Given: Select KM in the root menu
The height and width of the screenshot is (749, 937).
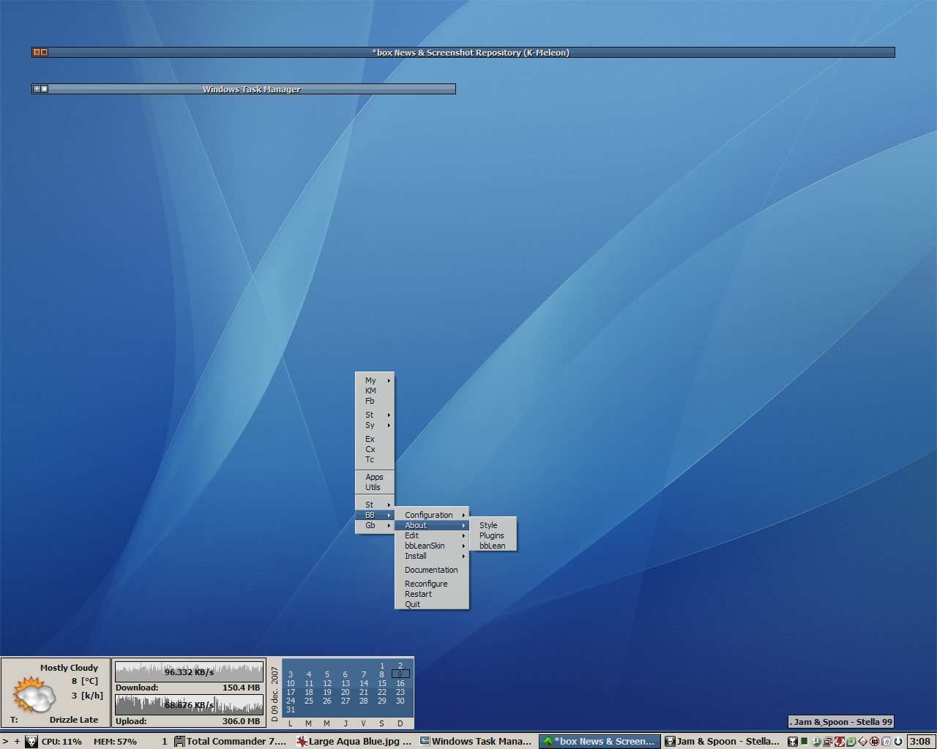Looking at the screenshot, I should [x=375, y=391].
